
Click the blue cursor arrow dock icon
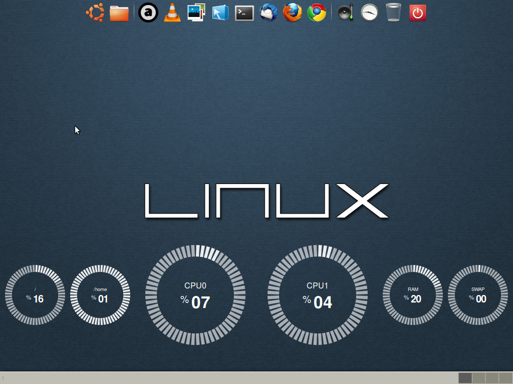coord(220,12)
